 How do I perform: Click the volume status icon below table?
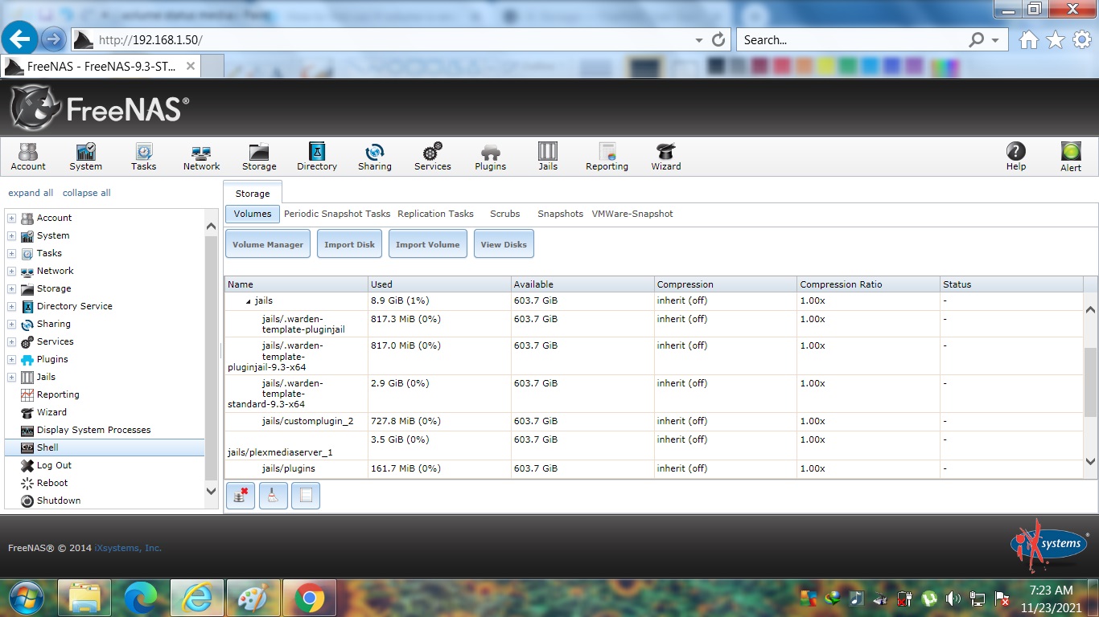click(x=306, y=496)
